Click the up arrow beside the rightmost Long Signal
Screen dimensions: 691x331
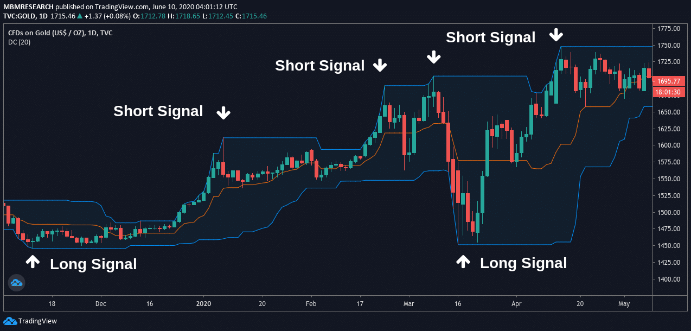click(463, 262)
